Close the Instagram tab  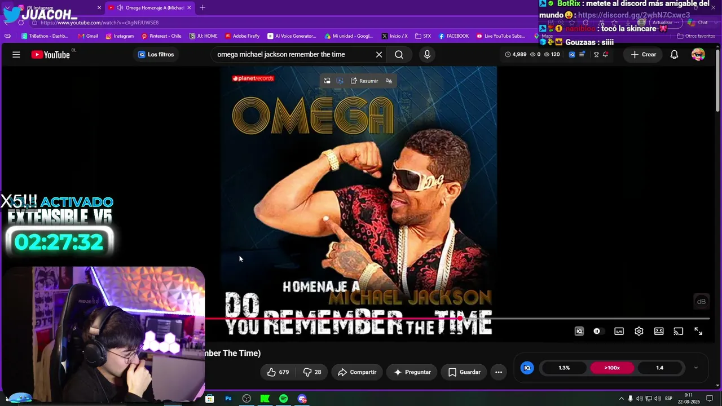coord(99,8)
